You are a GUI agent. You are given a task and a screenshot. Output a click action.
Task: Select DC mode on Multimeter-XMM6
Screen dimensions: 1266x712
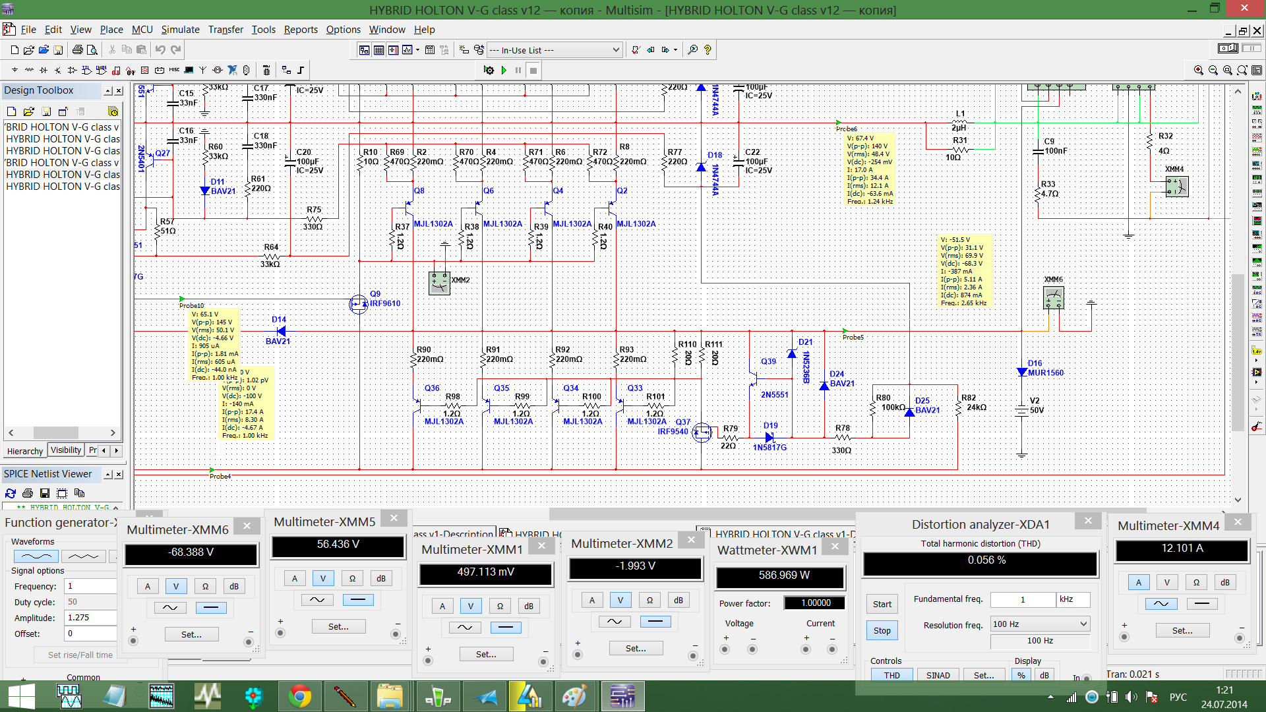coord(211,607)
